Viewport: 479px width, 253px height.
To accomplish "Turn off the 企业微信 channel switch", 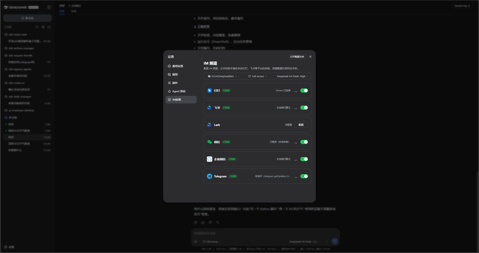I will pos(304,159).
